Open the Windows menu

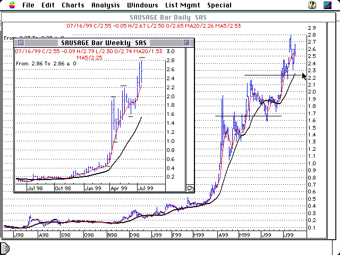[142, 5]
